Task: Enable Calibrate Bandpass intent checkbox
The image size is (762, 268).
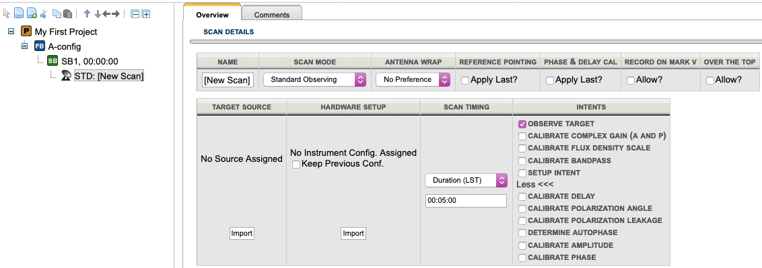Action: (x=522, y=161)
